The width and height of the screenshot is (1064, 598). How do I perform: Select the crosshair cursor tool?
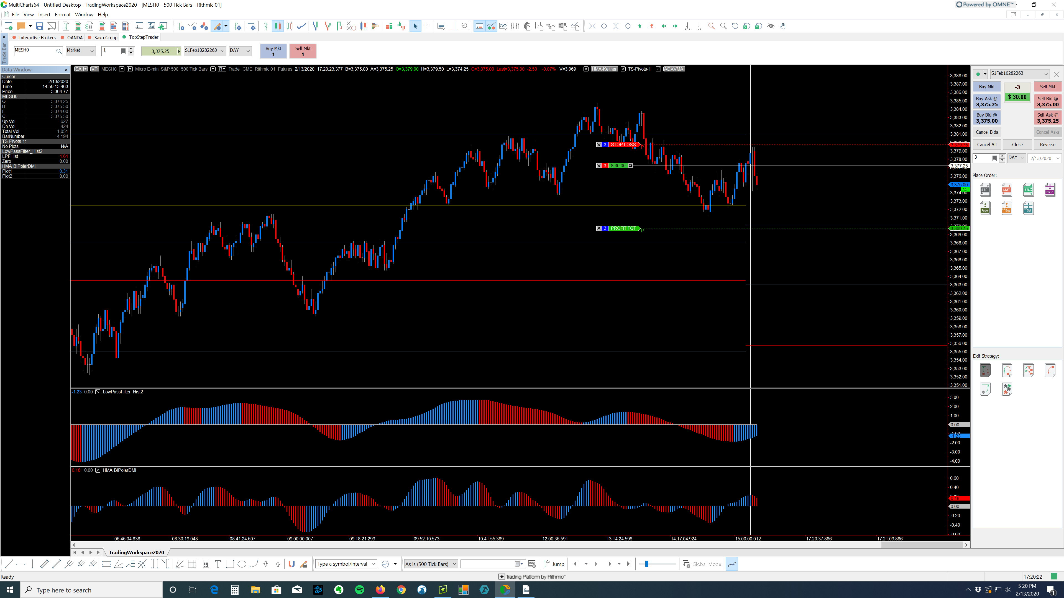click(x=427, y=26)
